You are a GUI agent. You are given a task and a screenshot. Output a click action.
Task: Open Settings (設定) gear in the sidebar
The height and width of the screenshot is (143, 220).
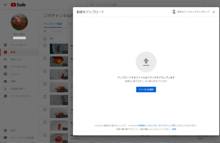[x=13, y=130]
